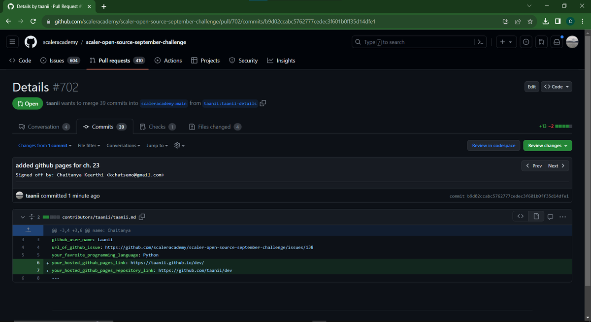Open the File filter dropdown
Image resolution: width=591 pixels, height=322 pixels.
coord(89,146)
